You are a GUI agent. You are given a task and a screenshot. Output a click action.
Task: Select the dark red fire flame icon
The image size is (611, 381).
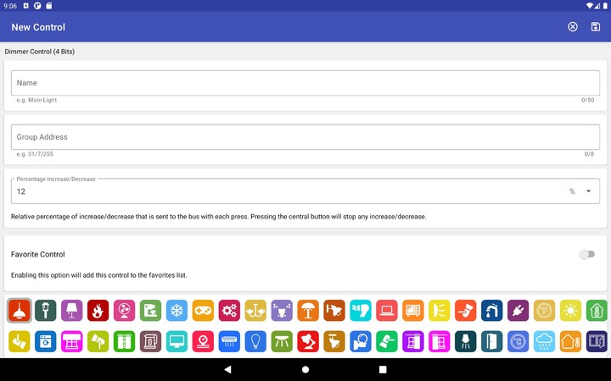[x=98, y=310]
